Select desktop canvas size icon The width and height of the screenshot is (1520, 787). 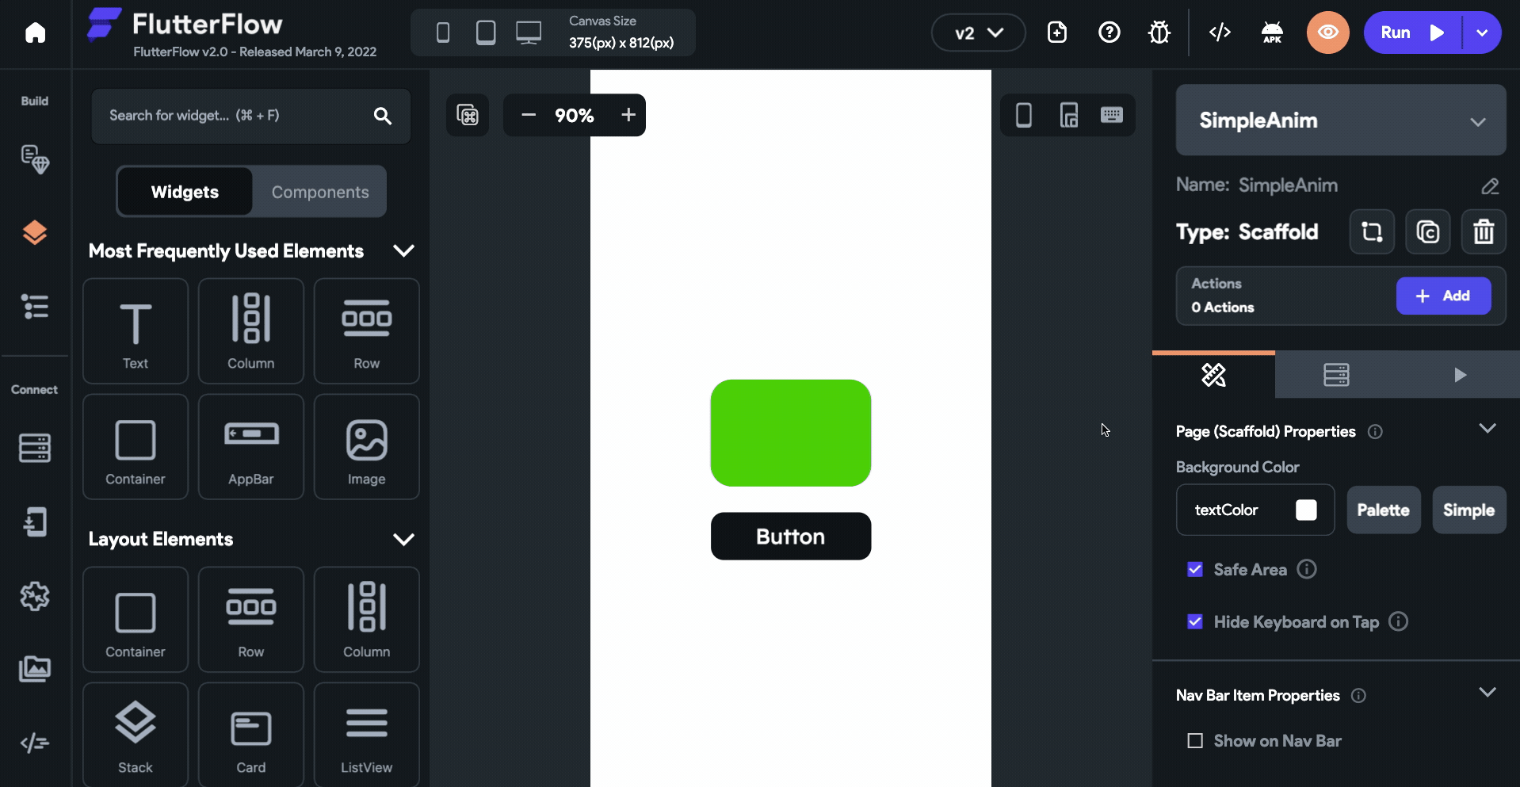tap(529, 32)
